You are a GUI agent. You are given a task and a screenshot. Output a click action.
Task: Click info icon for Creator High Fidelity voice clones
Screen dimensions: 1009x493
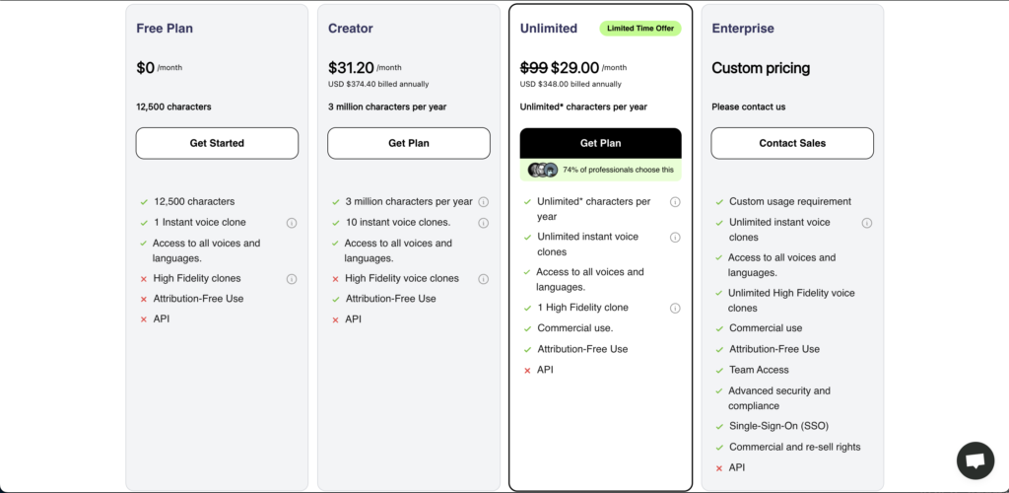(483, 279)
